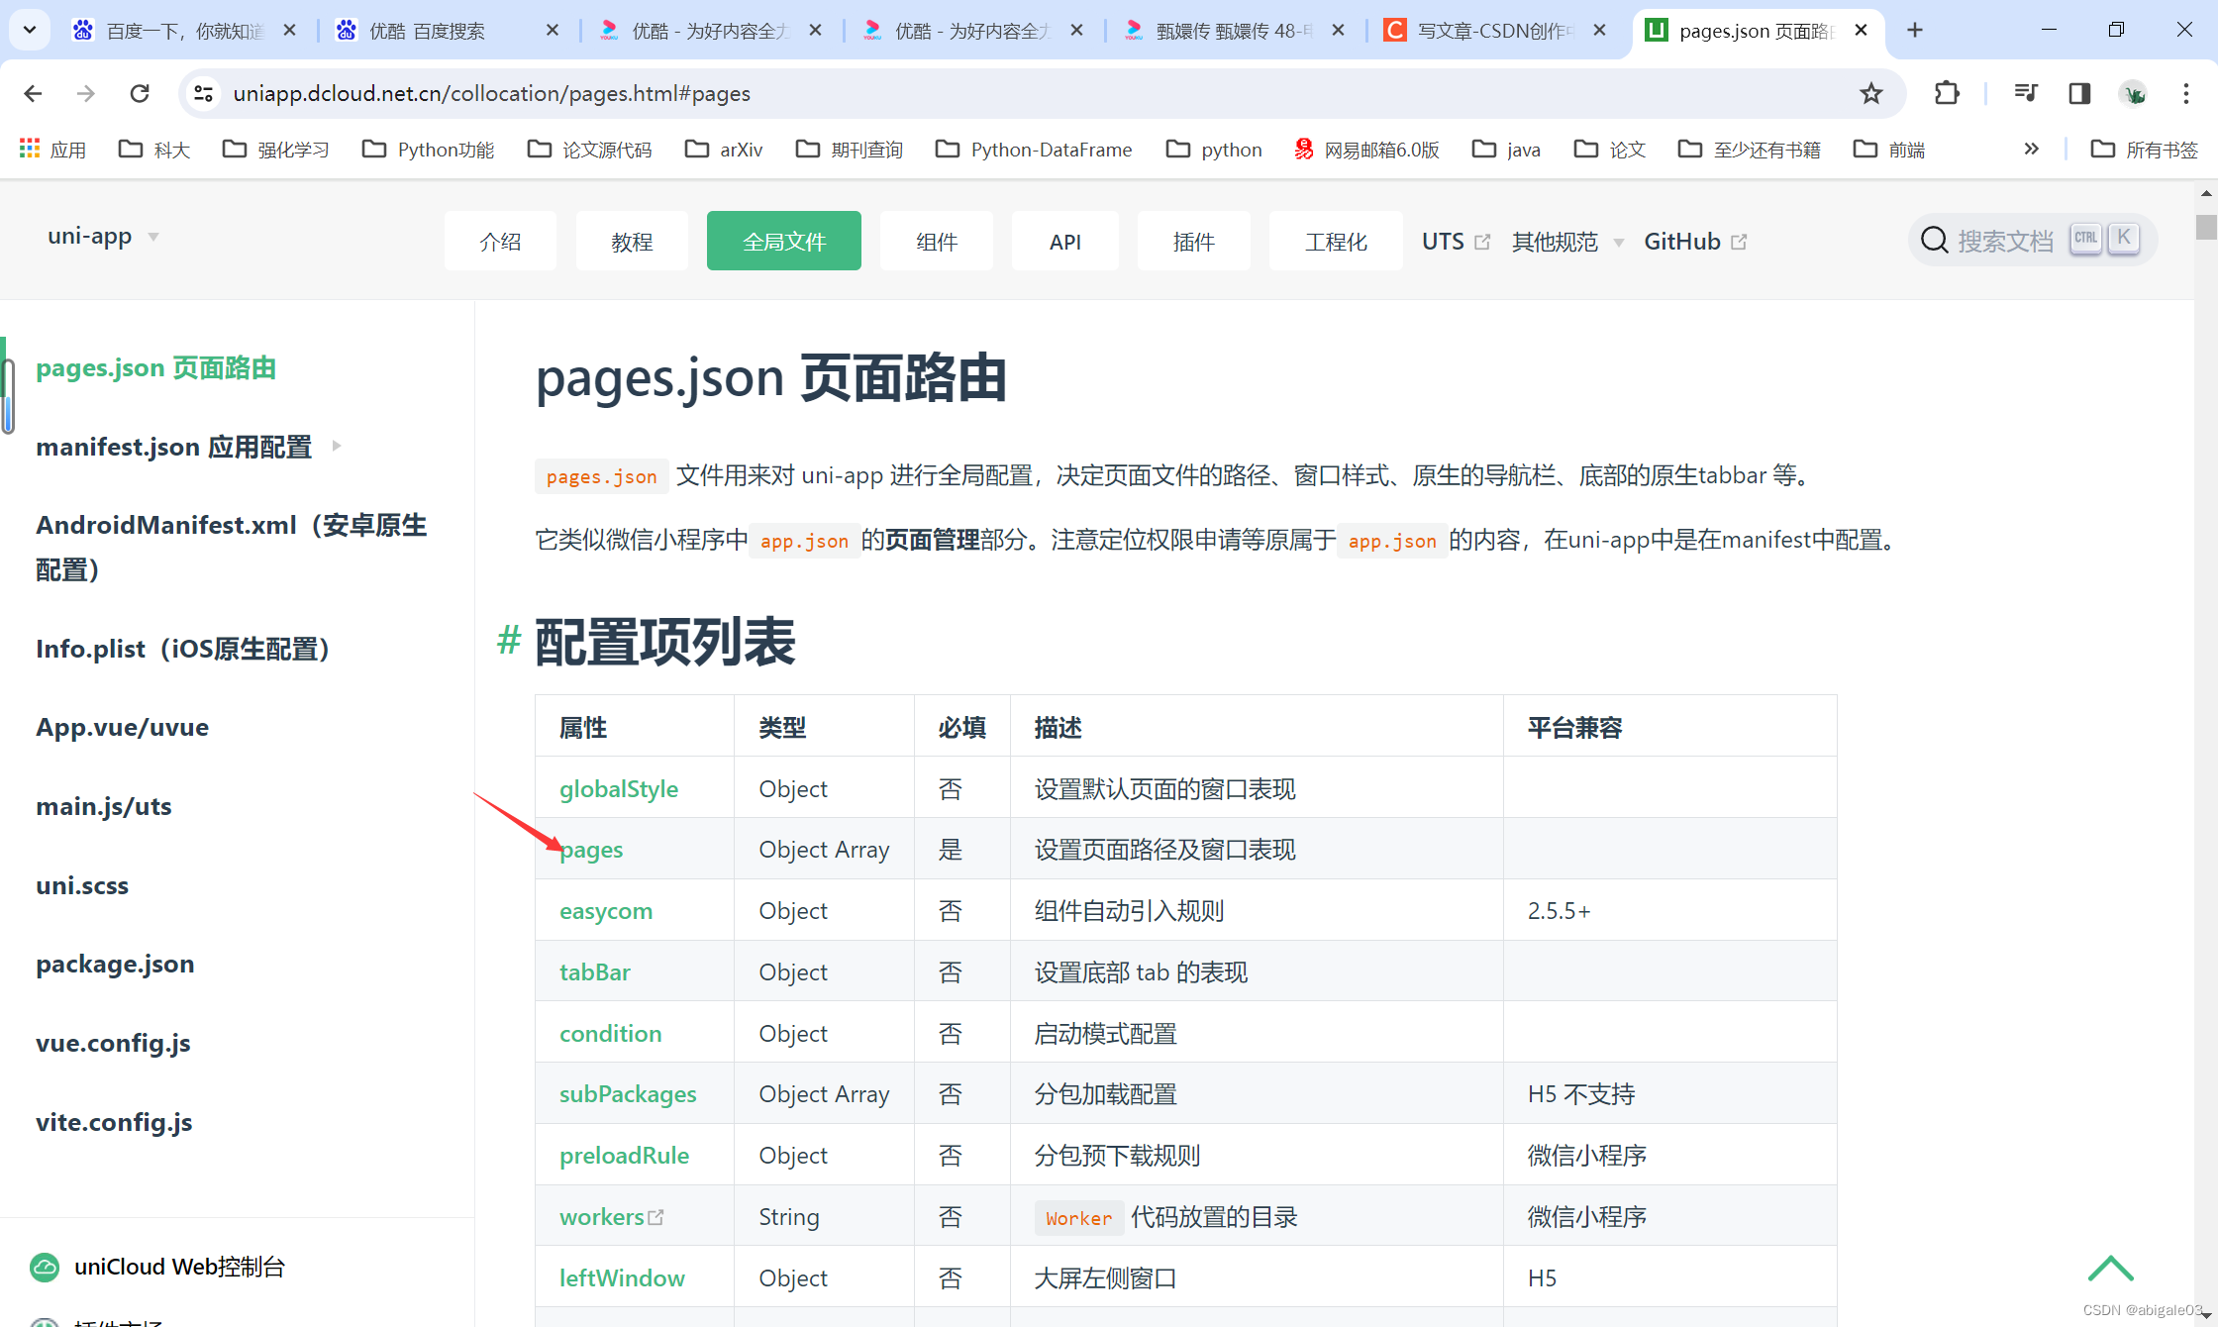2218x1327 pixels.
Task: Switch to the 甄嬛传 tab
Action: 1235,30
